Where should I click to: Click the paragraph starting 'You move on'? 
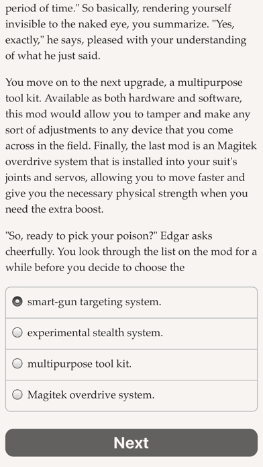coord(131,146)
